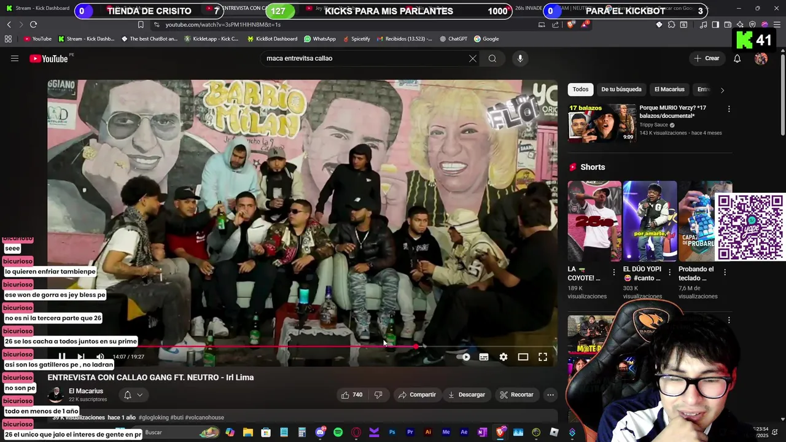Open channel notification bell dropdown
Screen dimensions: 786x442
point(133,395)
